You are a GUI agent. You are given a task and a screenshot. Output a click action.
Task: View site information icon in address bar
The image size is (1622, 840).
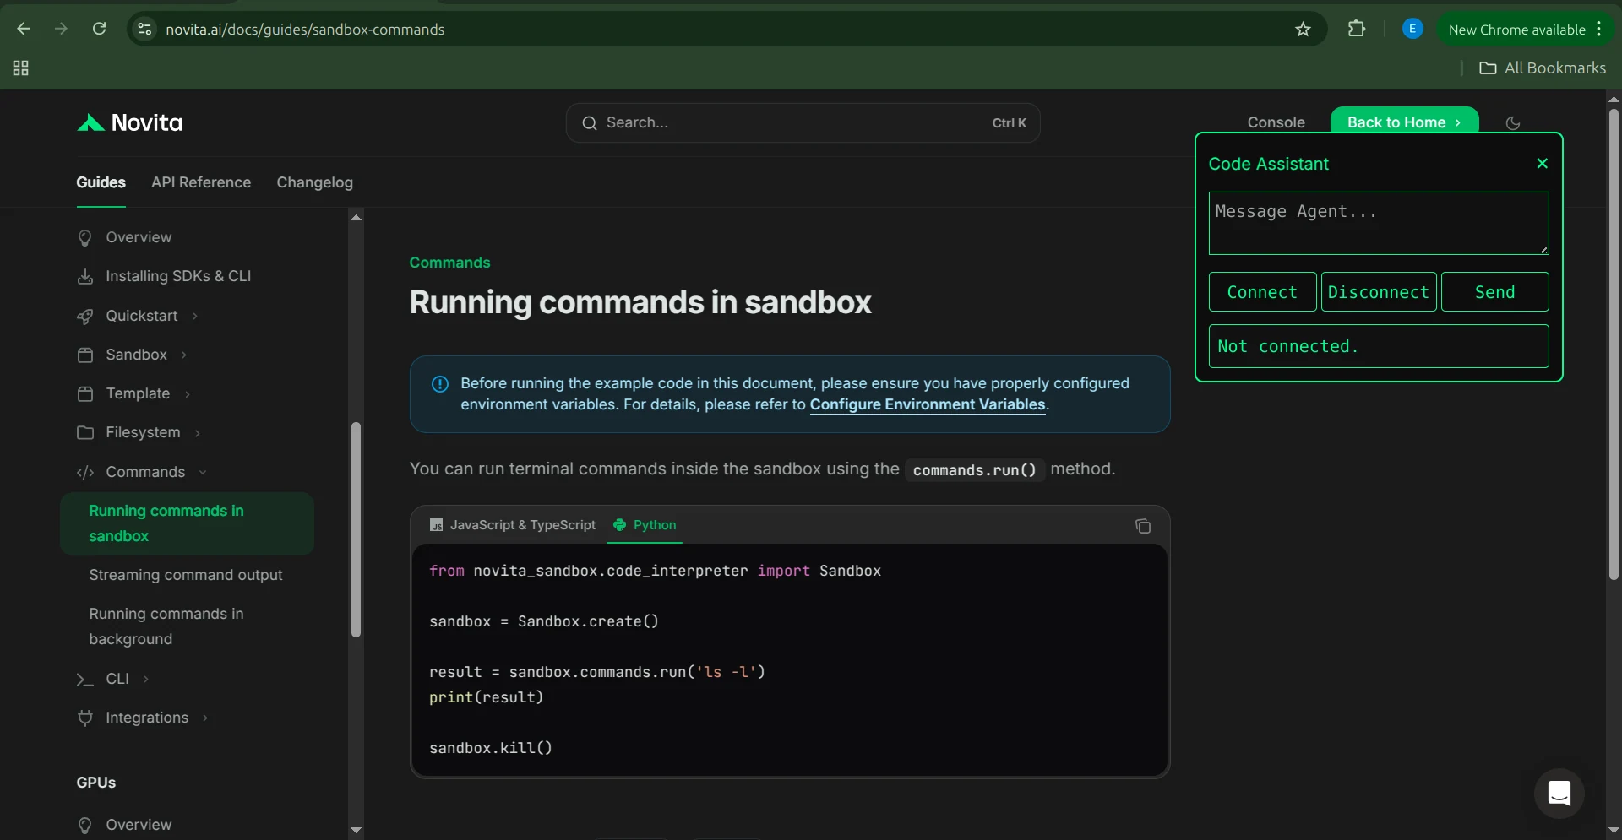(x=145, y=29)
